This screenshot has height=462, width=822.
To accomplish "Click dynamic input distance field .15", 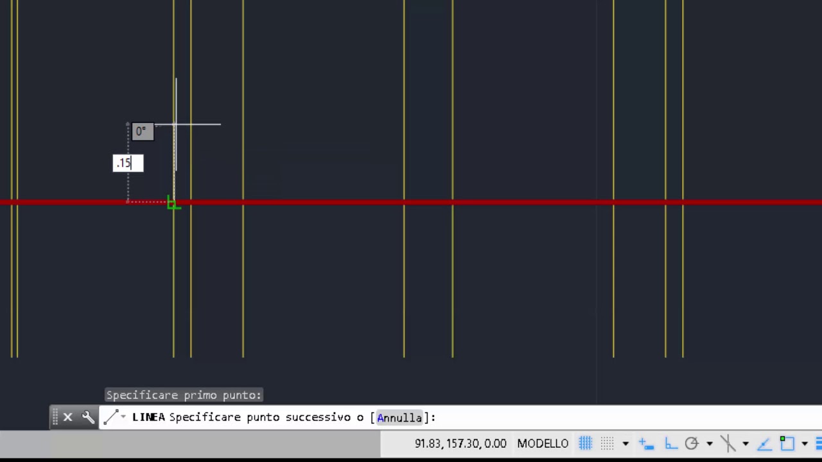I will point(128,163).
